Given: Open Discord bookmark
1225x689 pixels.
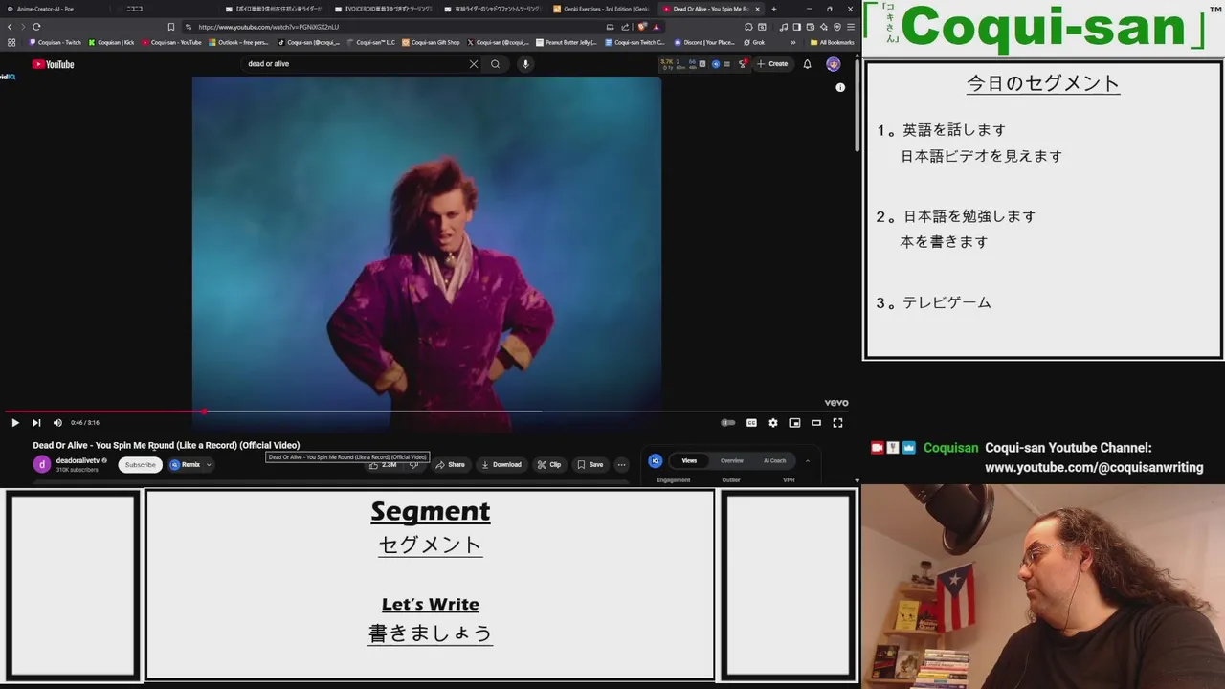Looking at the screenshot, I should (x=704, y=42).
